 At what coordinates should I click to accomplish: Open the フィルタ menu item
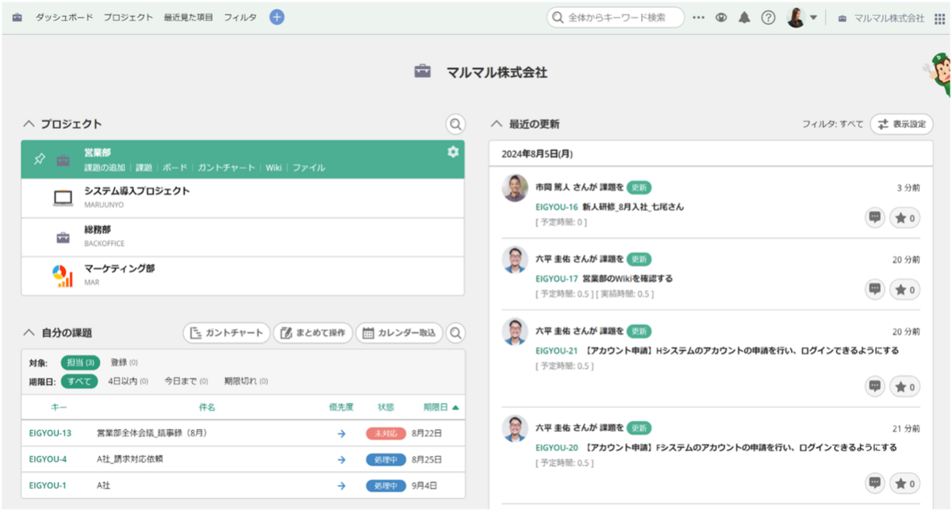point(240,17)
